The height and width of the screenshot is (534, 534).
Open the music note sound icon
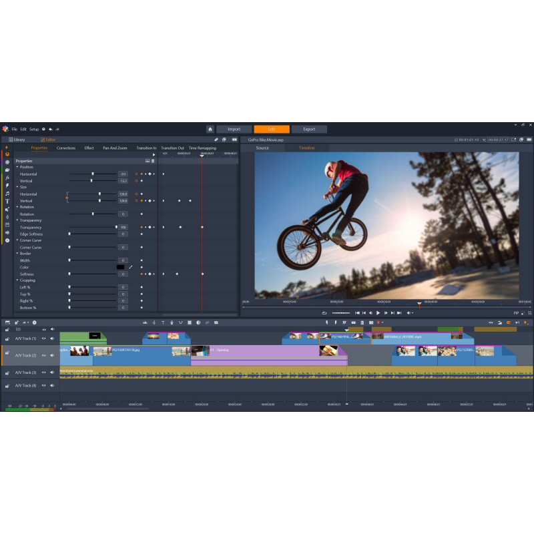pos(7,194)
